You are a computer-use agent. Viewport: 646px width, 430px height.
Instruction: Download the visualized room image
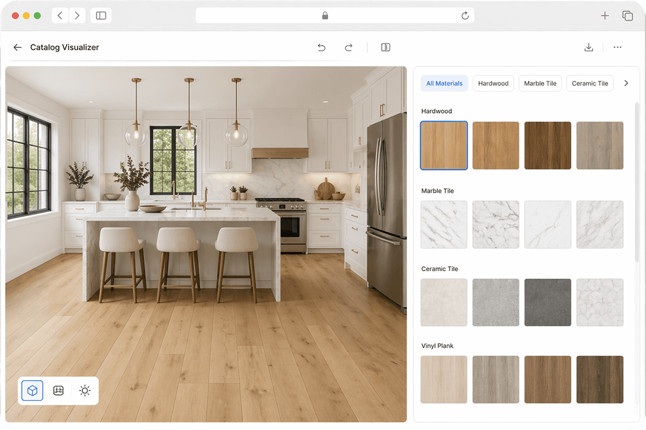coord(589,47)
